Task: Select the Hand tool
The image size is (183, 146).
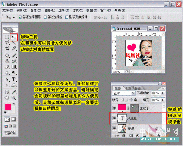Action: coord(7,97)
